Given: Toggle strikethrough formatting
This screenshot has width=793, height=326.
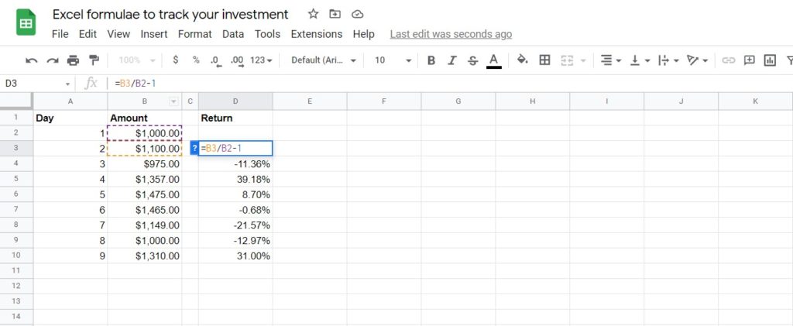Looking at the screenshot, I should tap(472, 60).
